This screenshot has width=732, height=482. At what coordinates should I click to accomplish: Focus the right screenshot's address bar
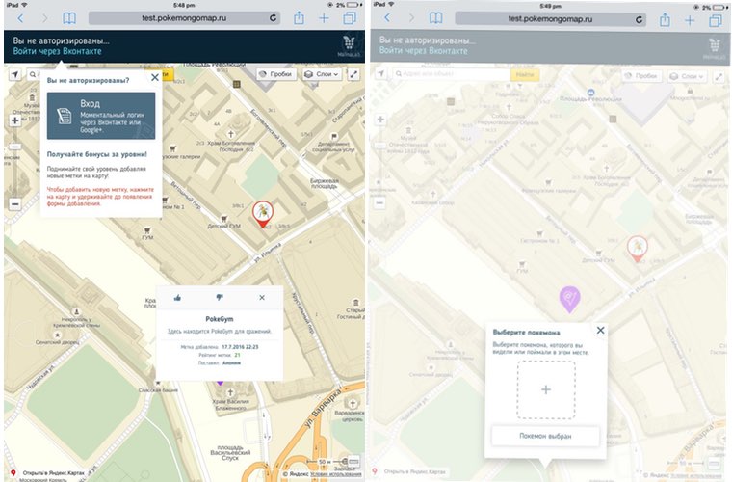click(550, 19)
